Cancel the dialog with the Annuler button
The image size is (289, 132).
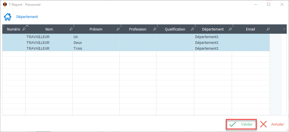click(x=272, y=124)
